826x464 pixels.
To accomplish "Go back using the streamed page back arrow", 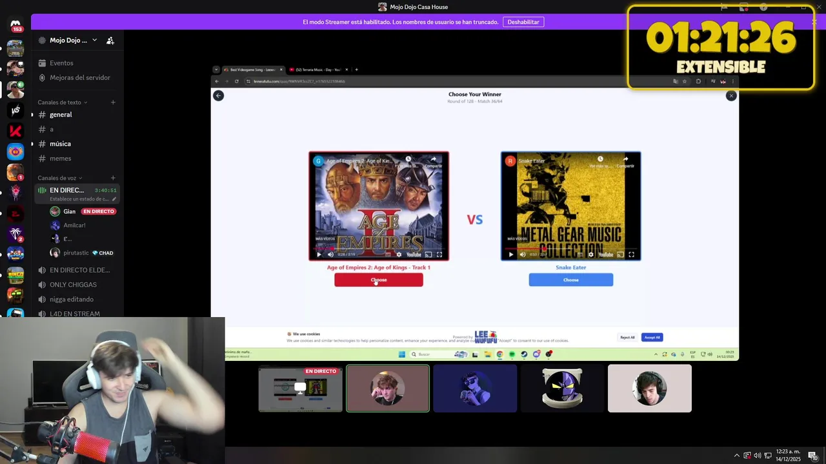I will pyautogui.click(x=218, y=95).
